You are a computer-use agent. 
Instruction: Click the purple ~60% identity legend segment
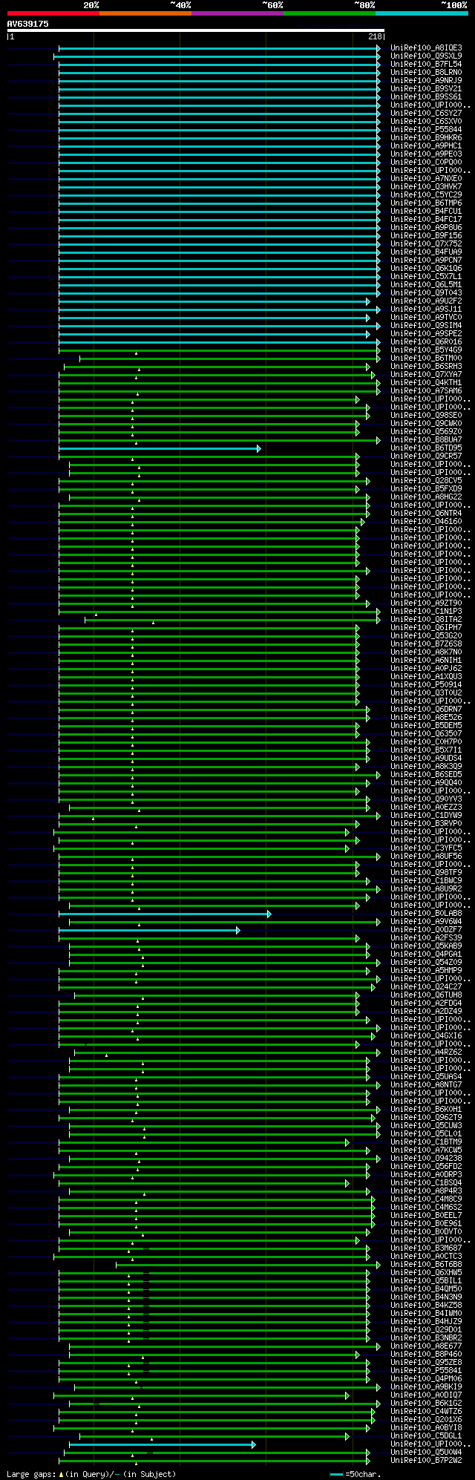[237, 13]
